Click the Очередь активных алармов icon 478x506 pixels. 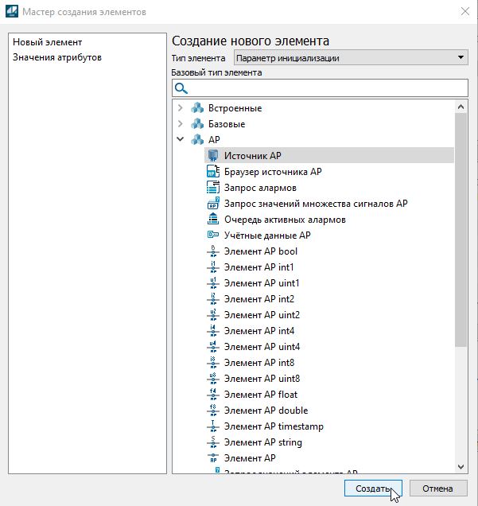(212, 220)
